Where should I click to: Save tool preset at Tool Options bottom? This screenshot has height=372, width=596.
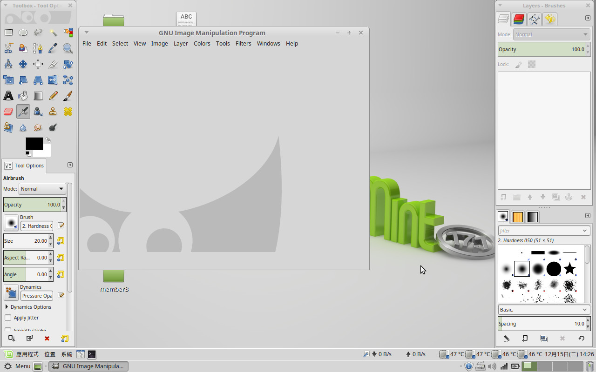(11, 339)
